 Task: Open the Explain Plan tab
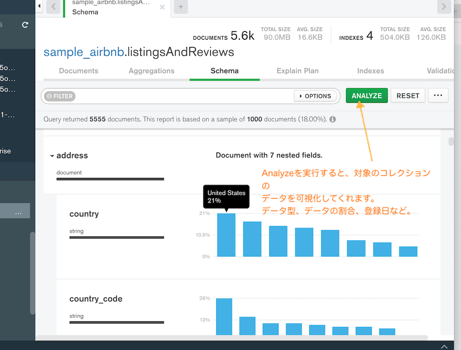click(297, 71)
